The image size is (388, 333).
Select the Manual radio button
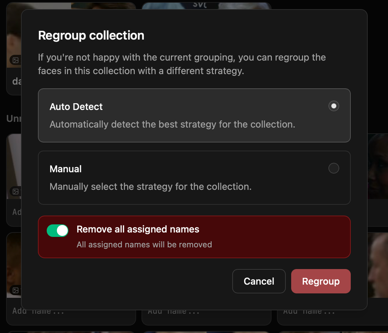(x=333, y=168)
